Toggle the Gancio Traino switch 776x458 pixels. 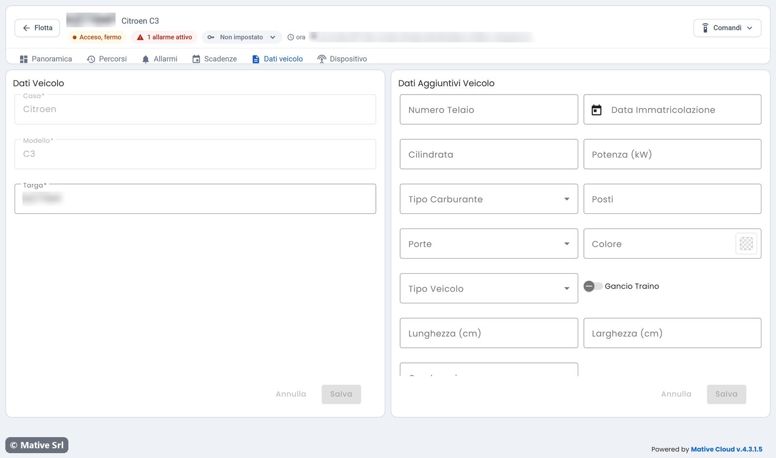pos(593,286)
